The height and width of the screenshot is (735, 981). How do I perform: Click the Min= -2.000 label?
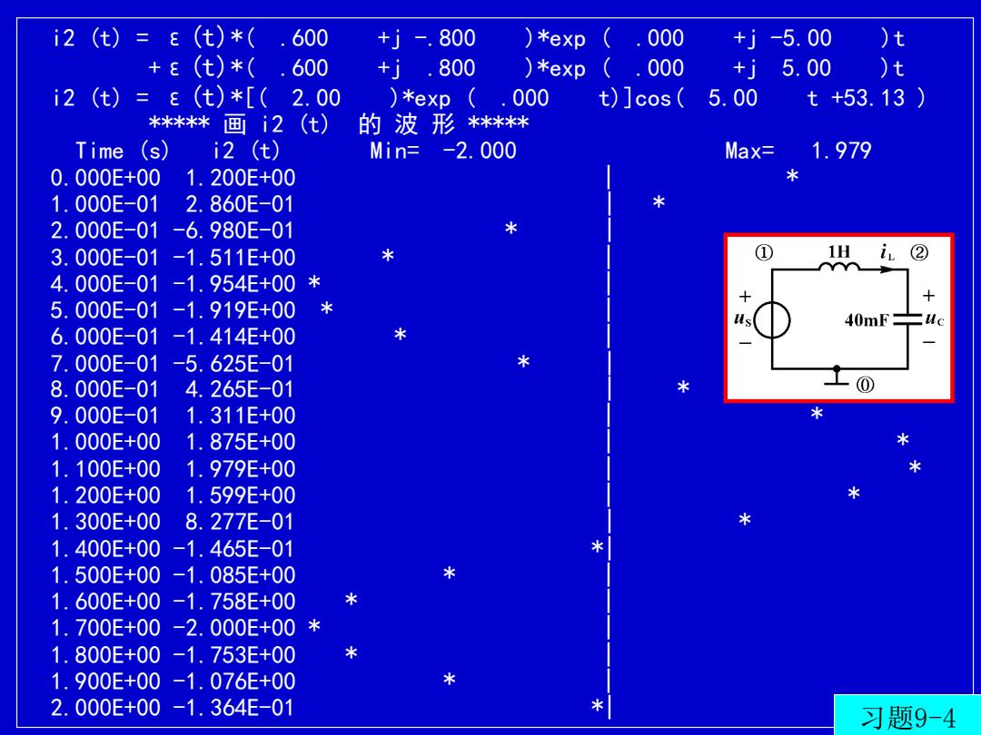443,151
